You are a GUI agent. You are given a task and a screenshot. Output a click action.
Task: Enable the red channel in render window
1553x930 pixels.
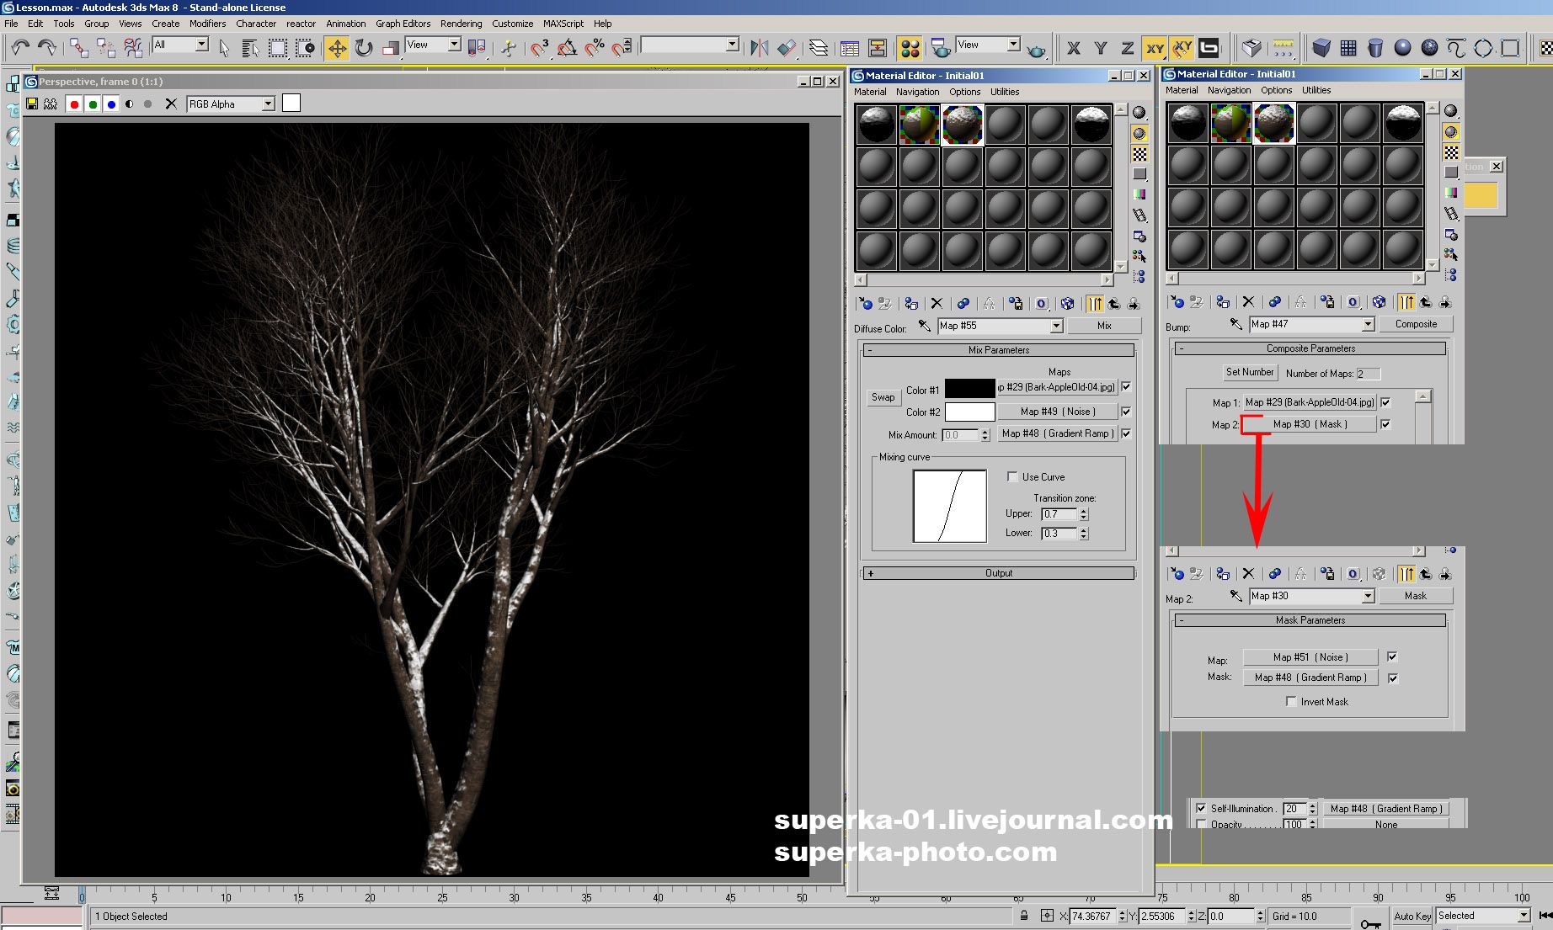coord(74,104)
